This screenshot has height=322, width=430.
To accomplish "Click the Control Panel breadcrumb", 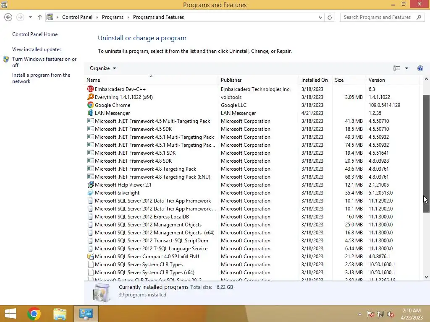I will (x=77, y=17).
